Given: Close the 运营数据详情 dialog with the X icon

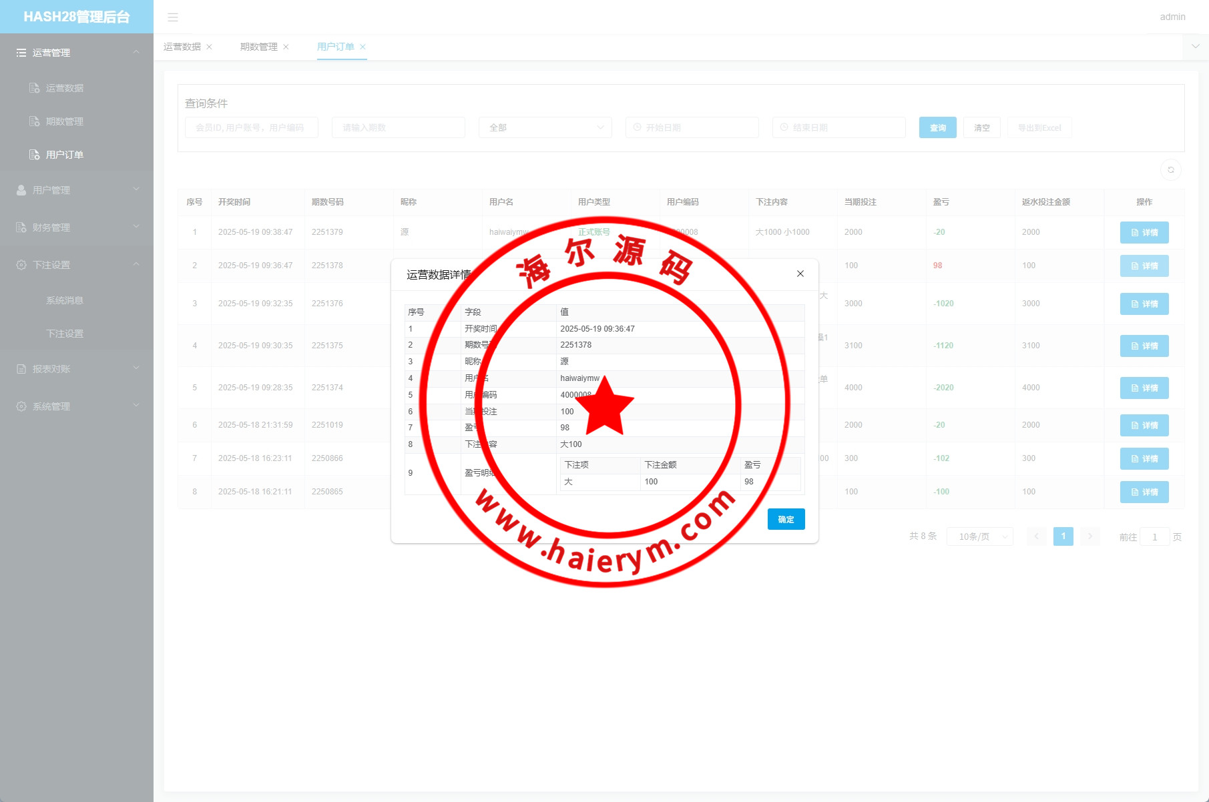Looking at the screenshot, I should [x=800, y=274].
